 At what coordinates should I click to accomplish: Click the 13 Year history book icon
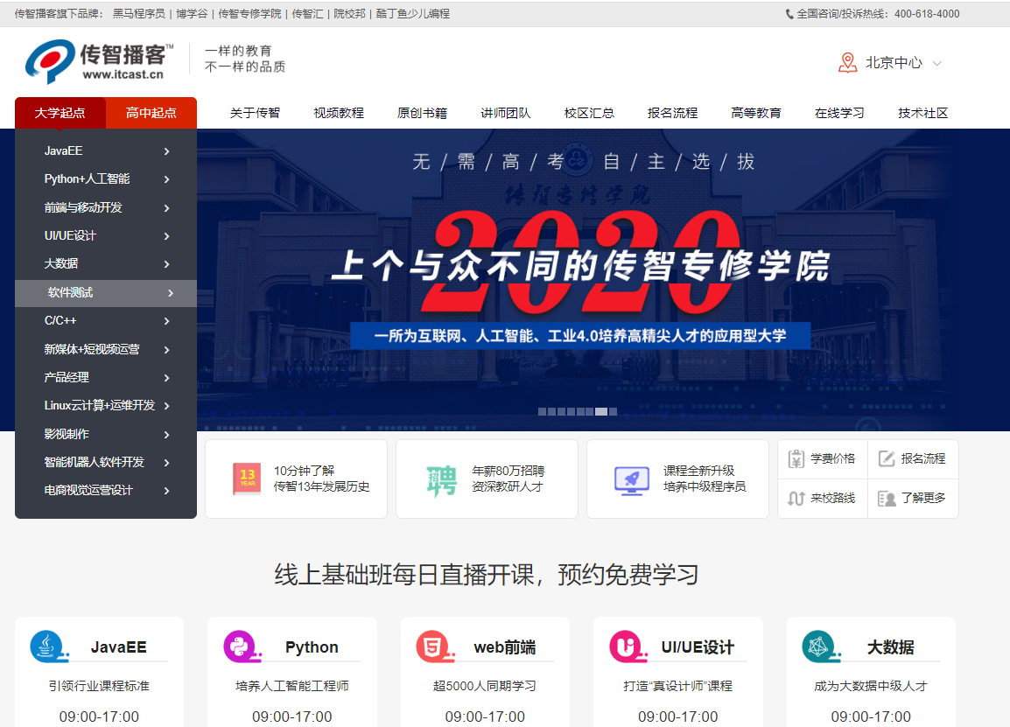click(248, 479)
